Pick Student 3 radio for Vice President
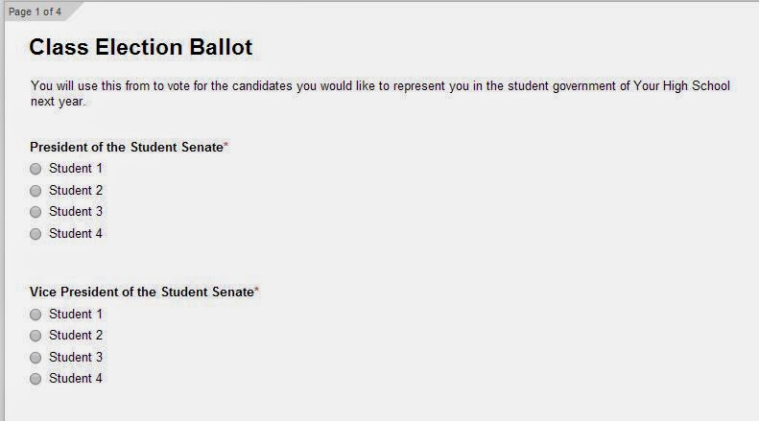The width and height of the screenshot is (759, 421). tap(36, 358)
